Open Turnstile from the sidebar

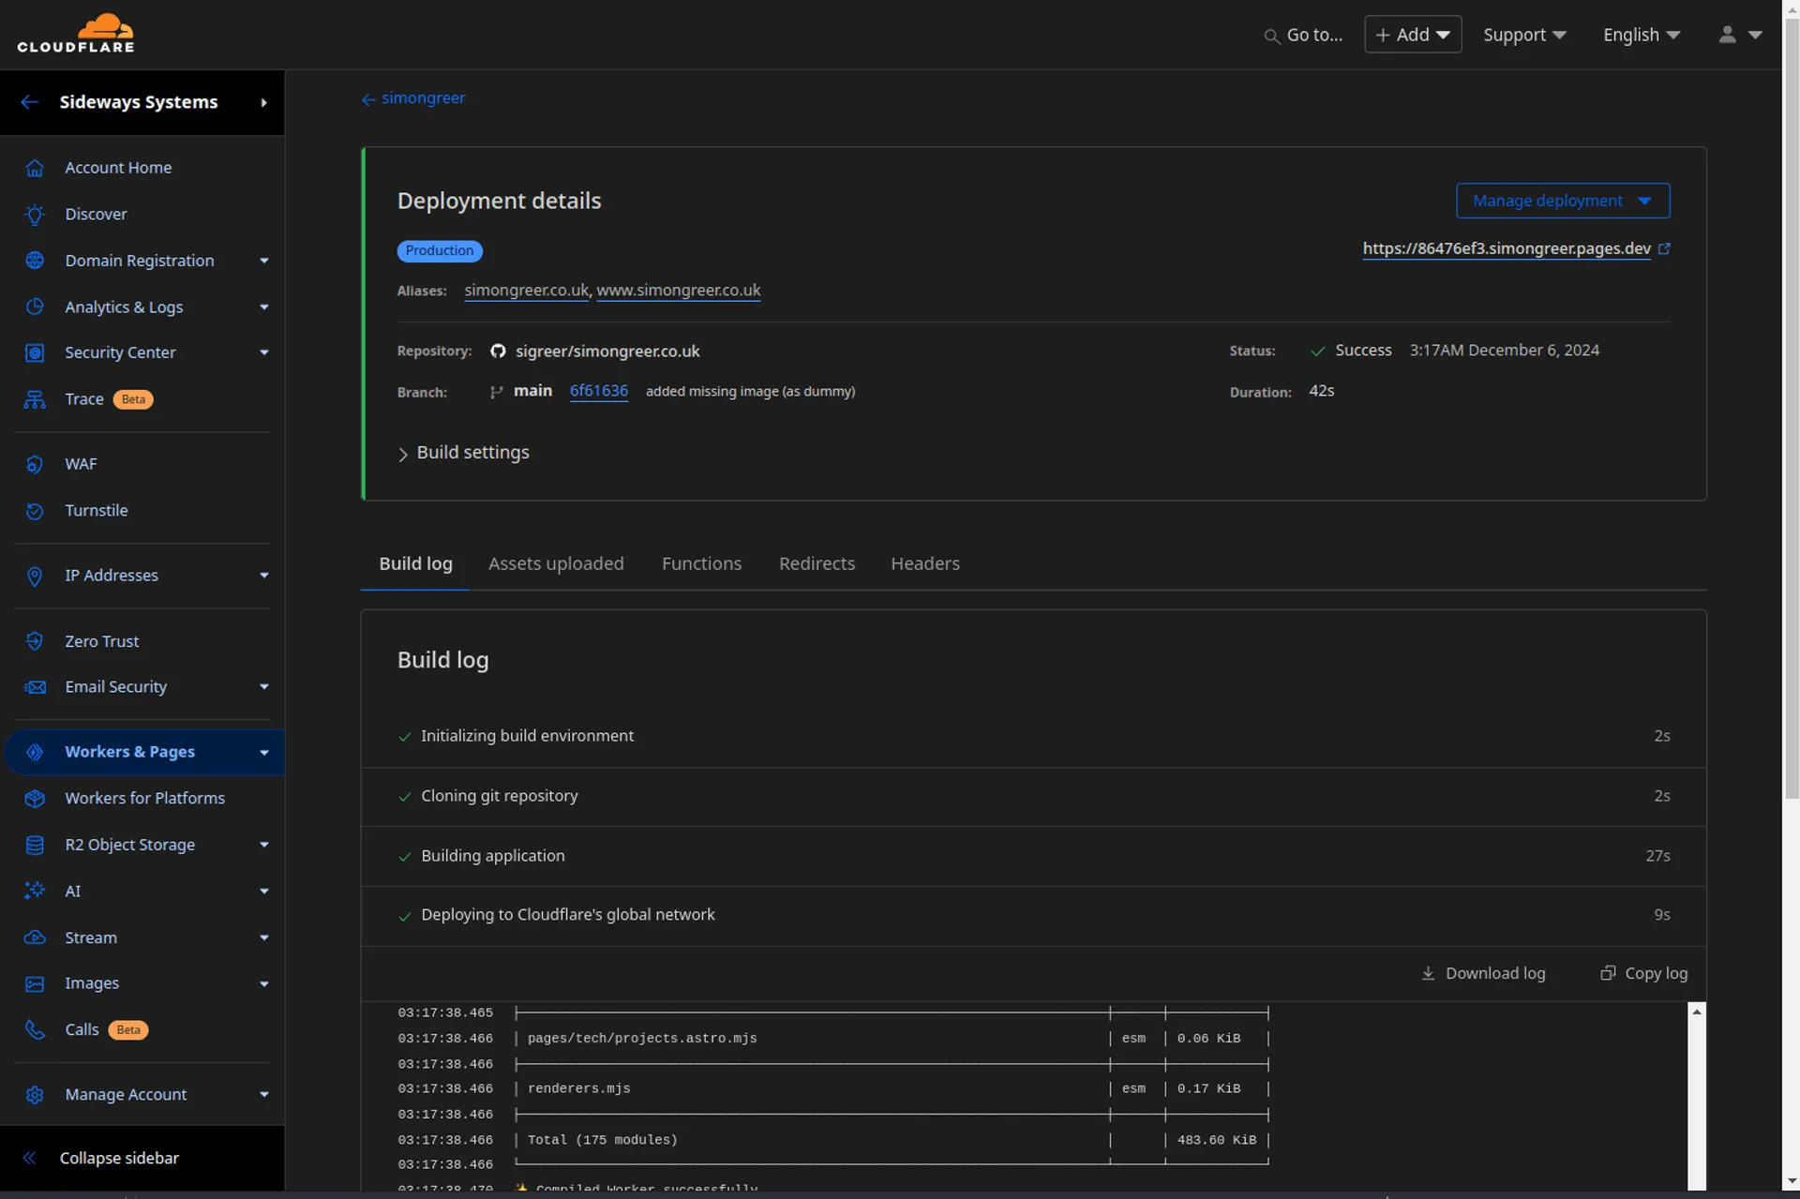click(x=96, y=510)
